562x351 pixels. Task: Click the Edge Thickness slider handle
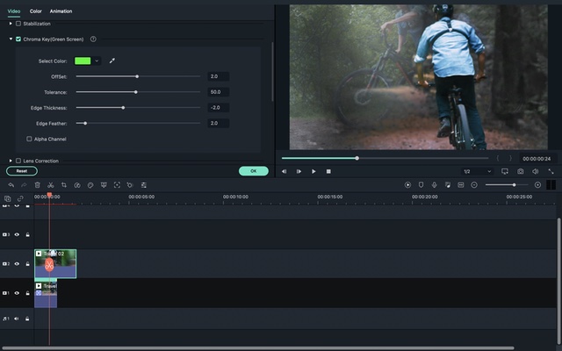click(123, 107)
